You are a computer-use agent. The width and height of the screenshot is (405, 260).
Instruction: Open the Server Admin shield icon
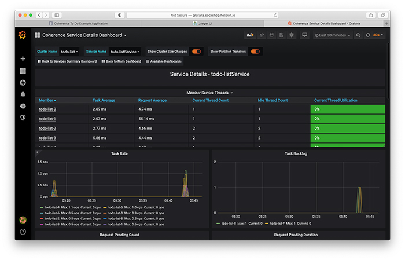23,118
